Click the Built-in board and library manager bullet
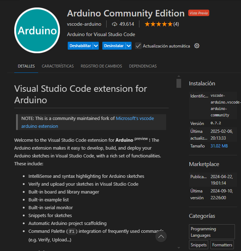 64,192
